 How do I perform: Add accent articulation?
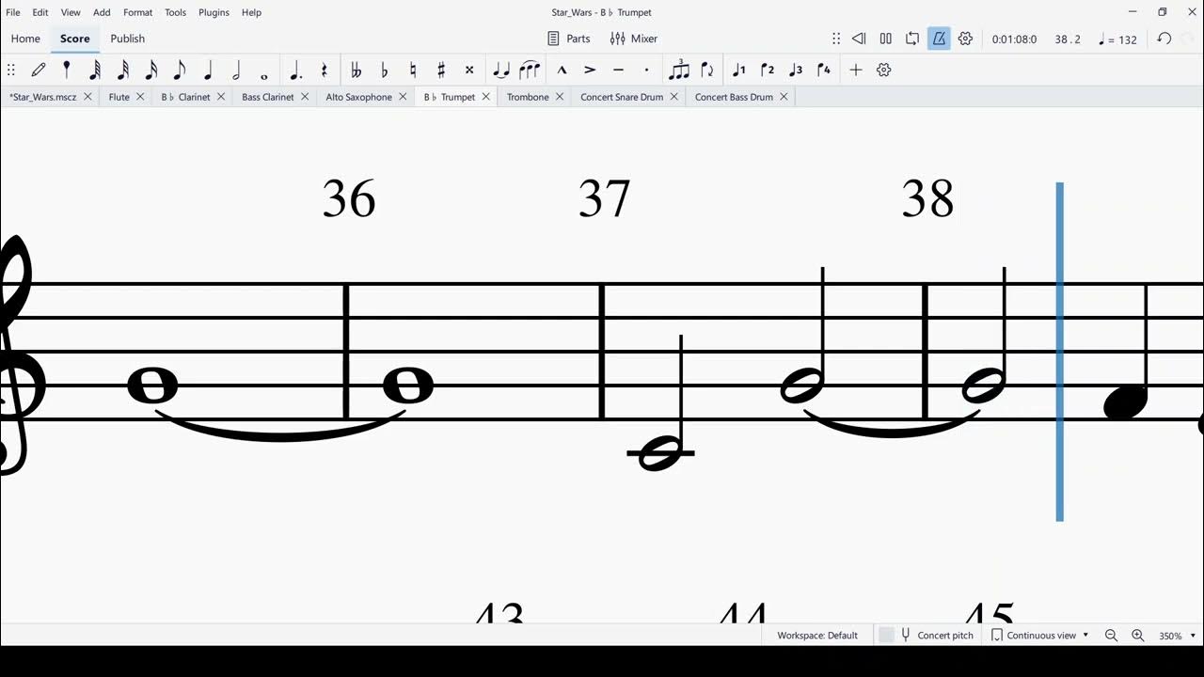click(x=590, y=70)
